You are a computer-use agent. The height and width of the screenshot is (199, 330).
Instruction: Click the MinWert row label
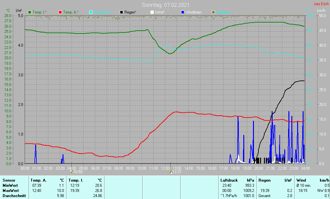pyautogui.click(x=11, y=185)
